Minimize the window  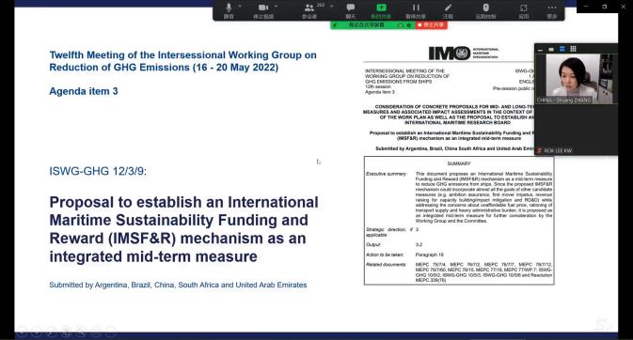(x=586, y=7)
